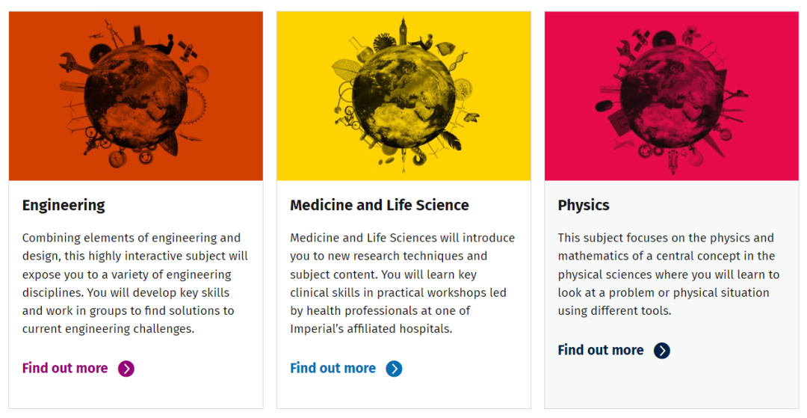Viewport: 807px width, 418px height.
Task: Select the Medicine and Life Science heading
Action: point(380,206)
